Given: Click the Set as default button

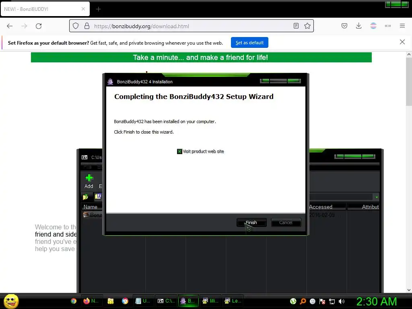Looking at the screenshot, I should (249, 43).
